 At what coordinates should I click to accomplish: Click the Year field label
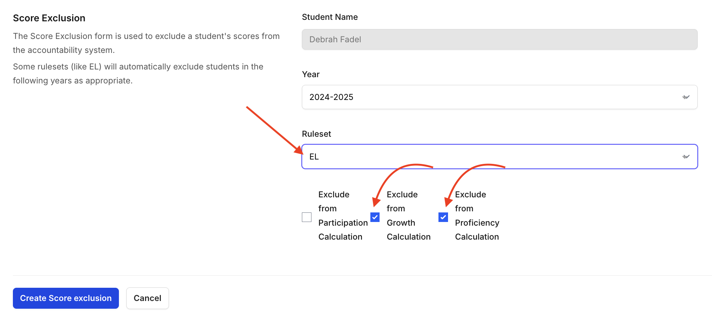[x=310, y=75]
